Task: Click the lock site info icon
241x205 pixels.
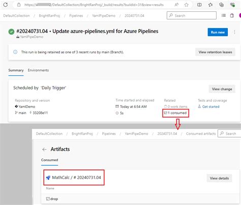Action: coord(19,5)
